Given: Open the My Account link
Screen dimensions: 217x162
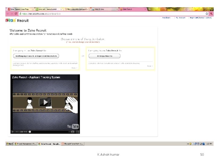Looking at the screenshot, I should [x=181, y=18].
